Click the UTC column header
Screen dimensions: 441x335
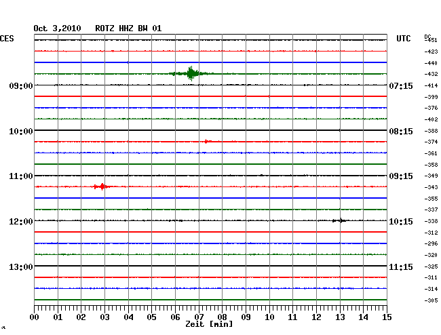coord(403,39)
